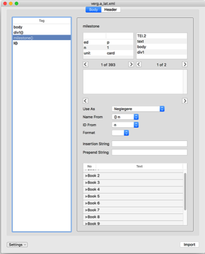The image size is (205, 254).
Task: Minimize the window with yellow button
Action: coord(11,3)
